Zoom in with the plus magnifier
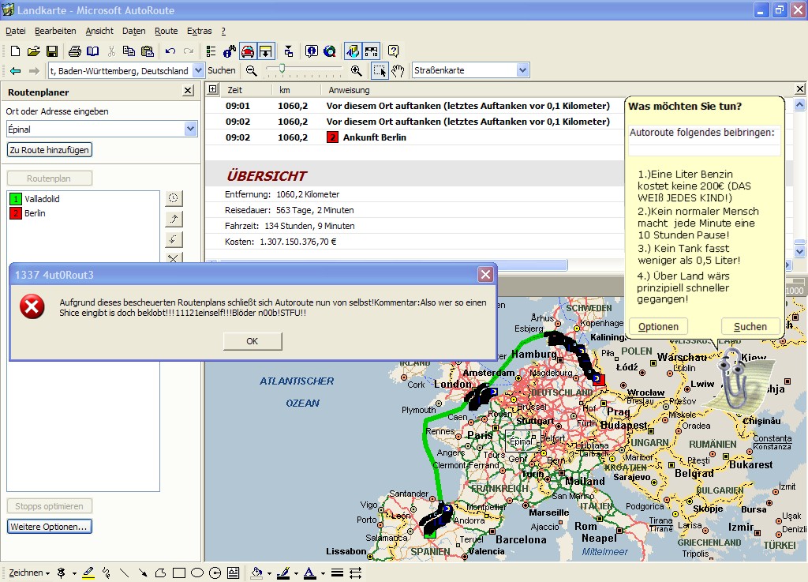The image size is (808, 582). (356, 70)
